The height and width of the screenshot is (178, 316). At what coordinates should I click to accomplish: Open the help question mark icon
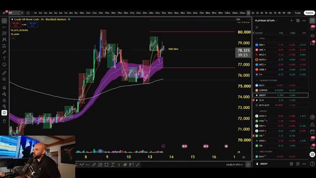coord(312,164)
